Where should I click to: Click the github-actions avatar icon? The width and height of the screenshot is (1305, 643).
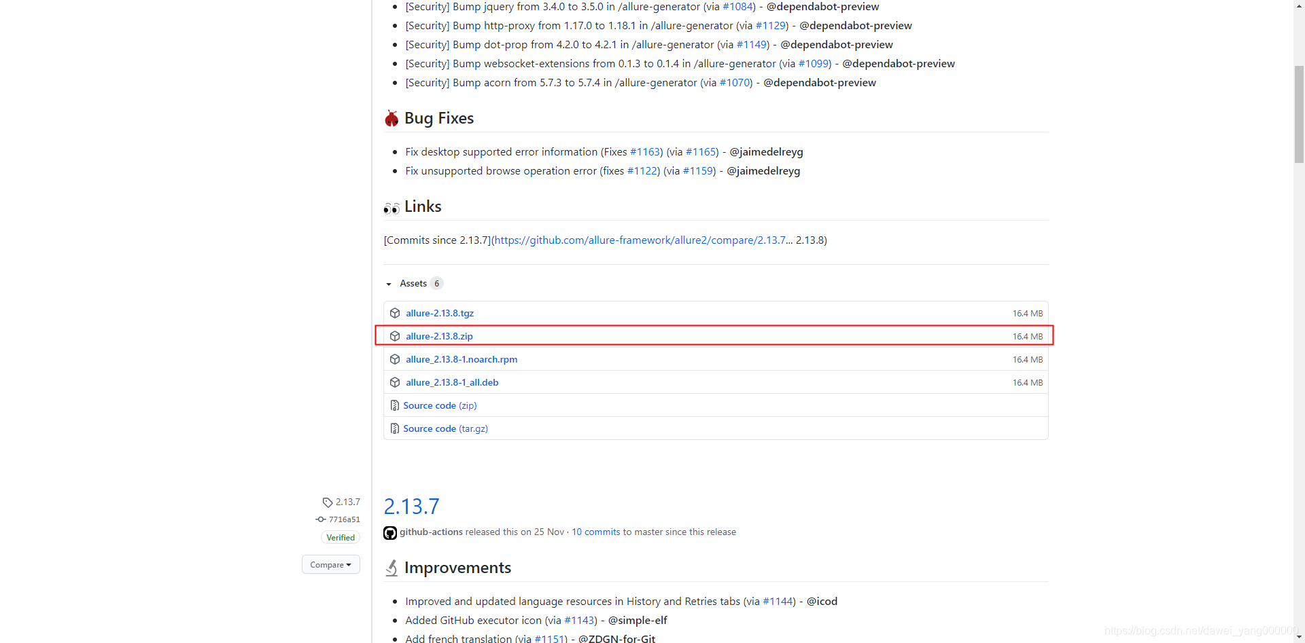pyautogui.click(x=390, y=533)
